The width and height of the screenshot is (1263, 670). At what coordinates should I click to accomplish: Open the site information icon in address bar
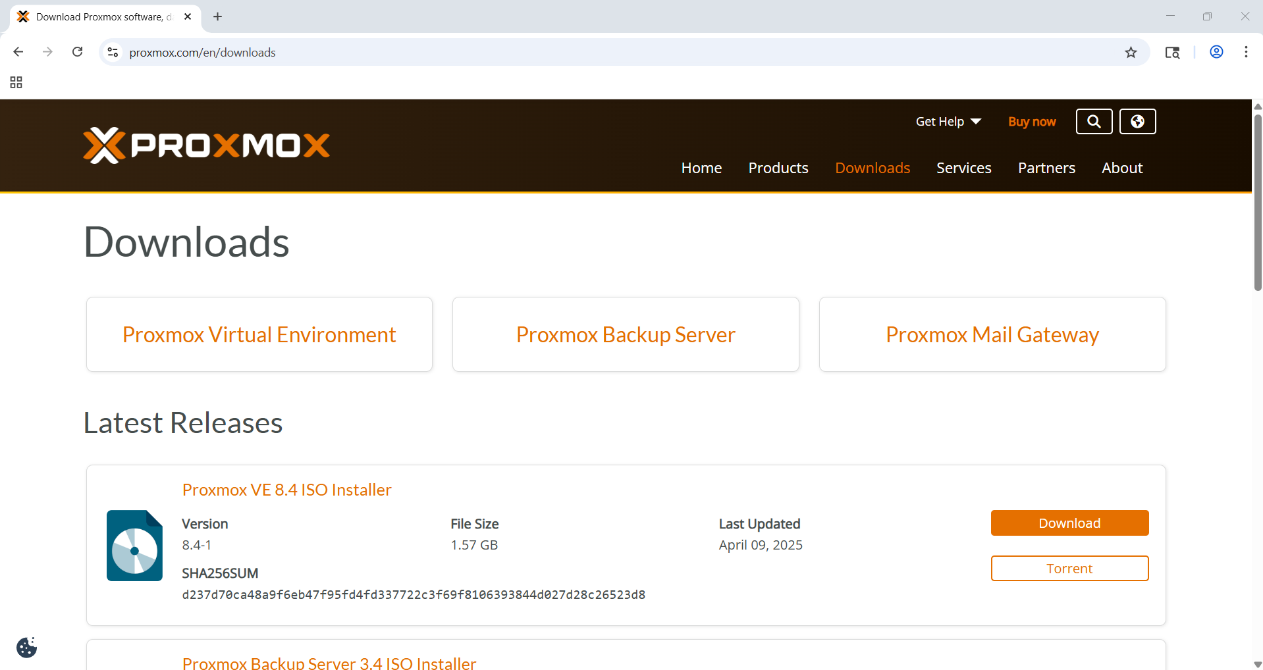tap(113, 52)
